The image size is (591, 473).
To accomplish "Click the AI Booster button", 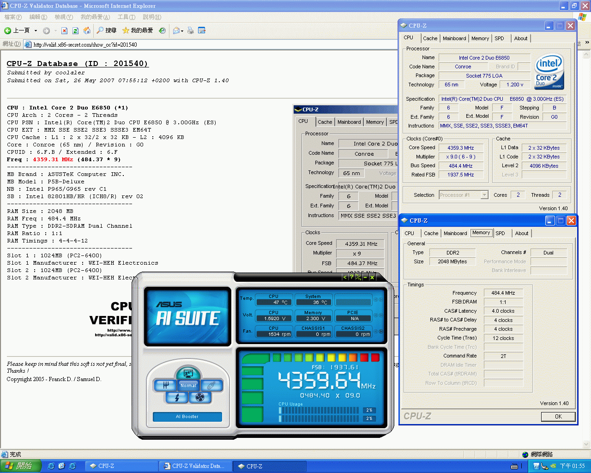I will tap(187, 417).
